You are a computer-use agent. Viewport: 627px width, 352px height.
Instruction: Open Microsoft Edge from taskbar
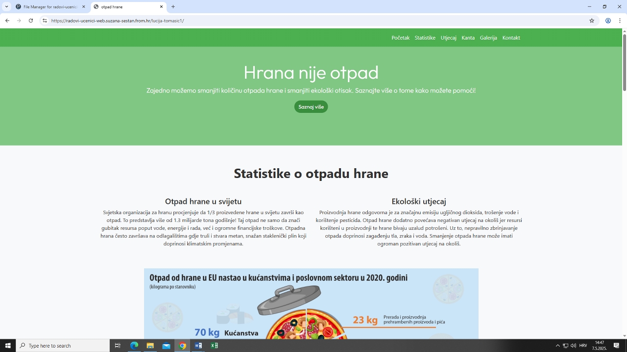134,346
